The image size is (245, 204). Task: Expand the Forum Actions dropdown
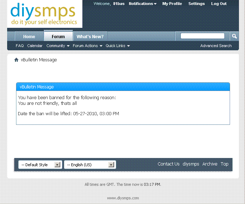coord(87,46)
